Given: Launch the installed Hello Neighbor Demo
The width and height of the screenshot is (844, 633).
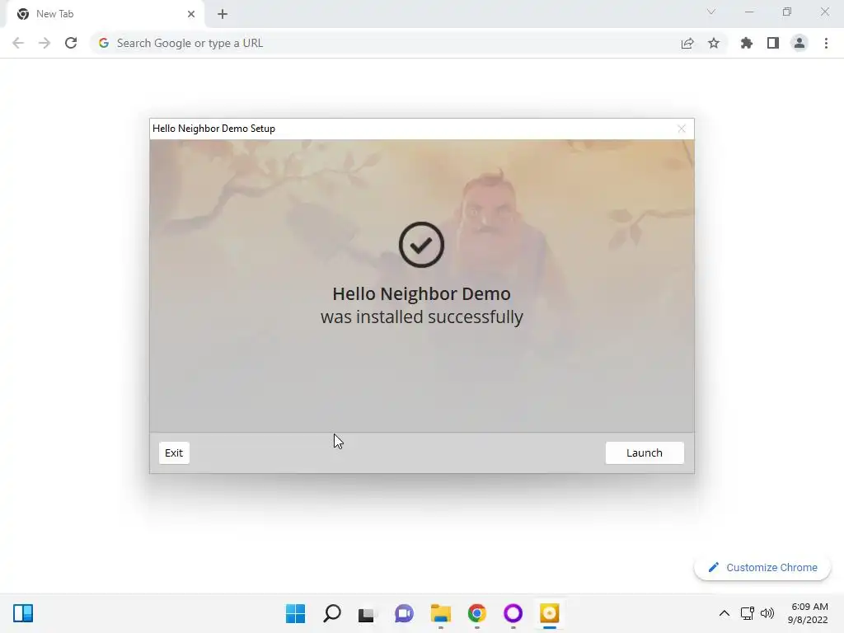Looking at the screenshot, I should (x=645, y=452).
